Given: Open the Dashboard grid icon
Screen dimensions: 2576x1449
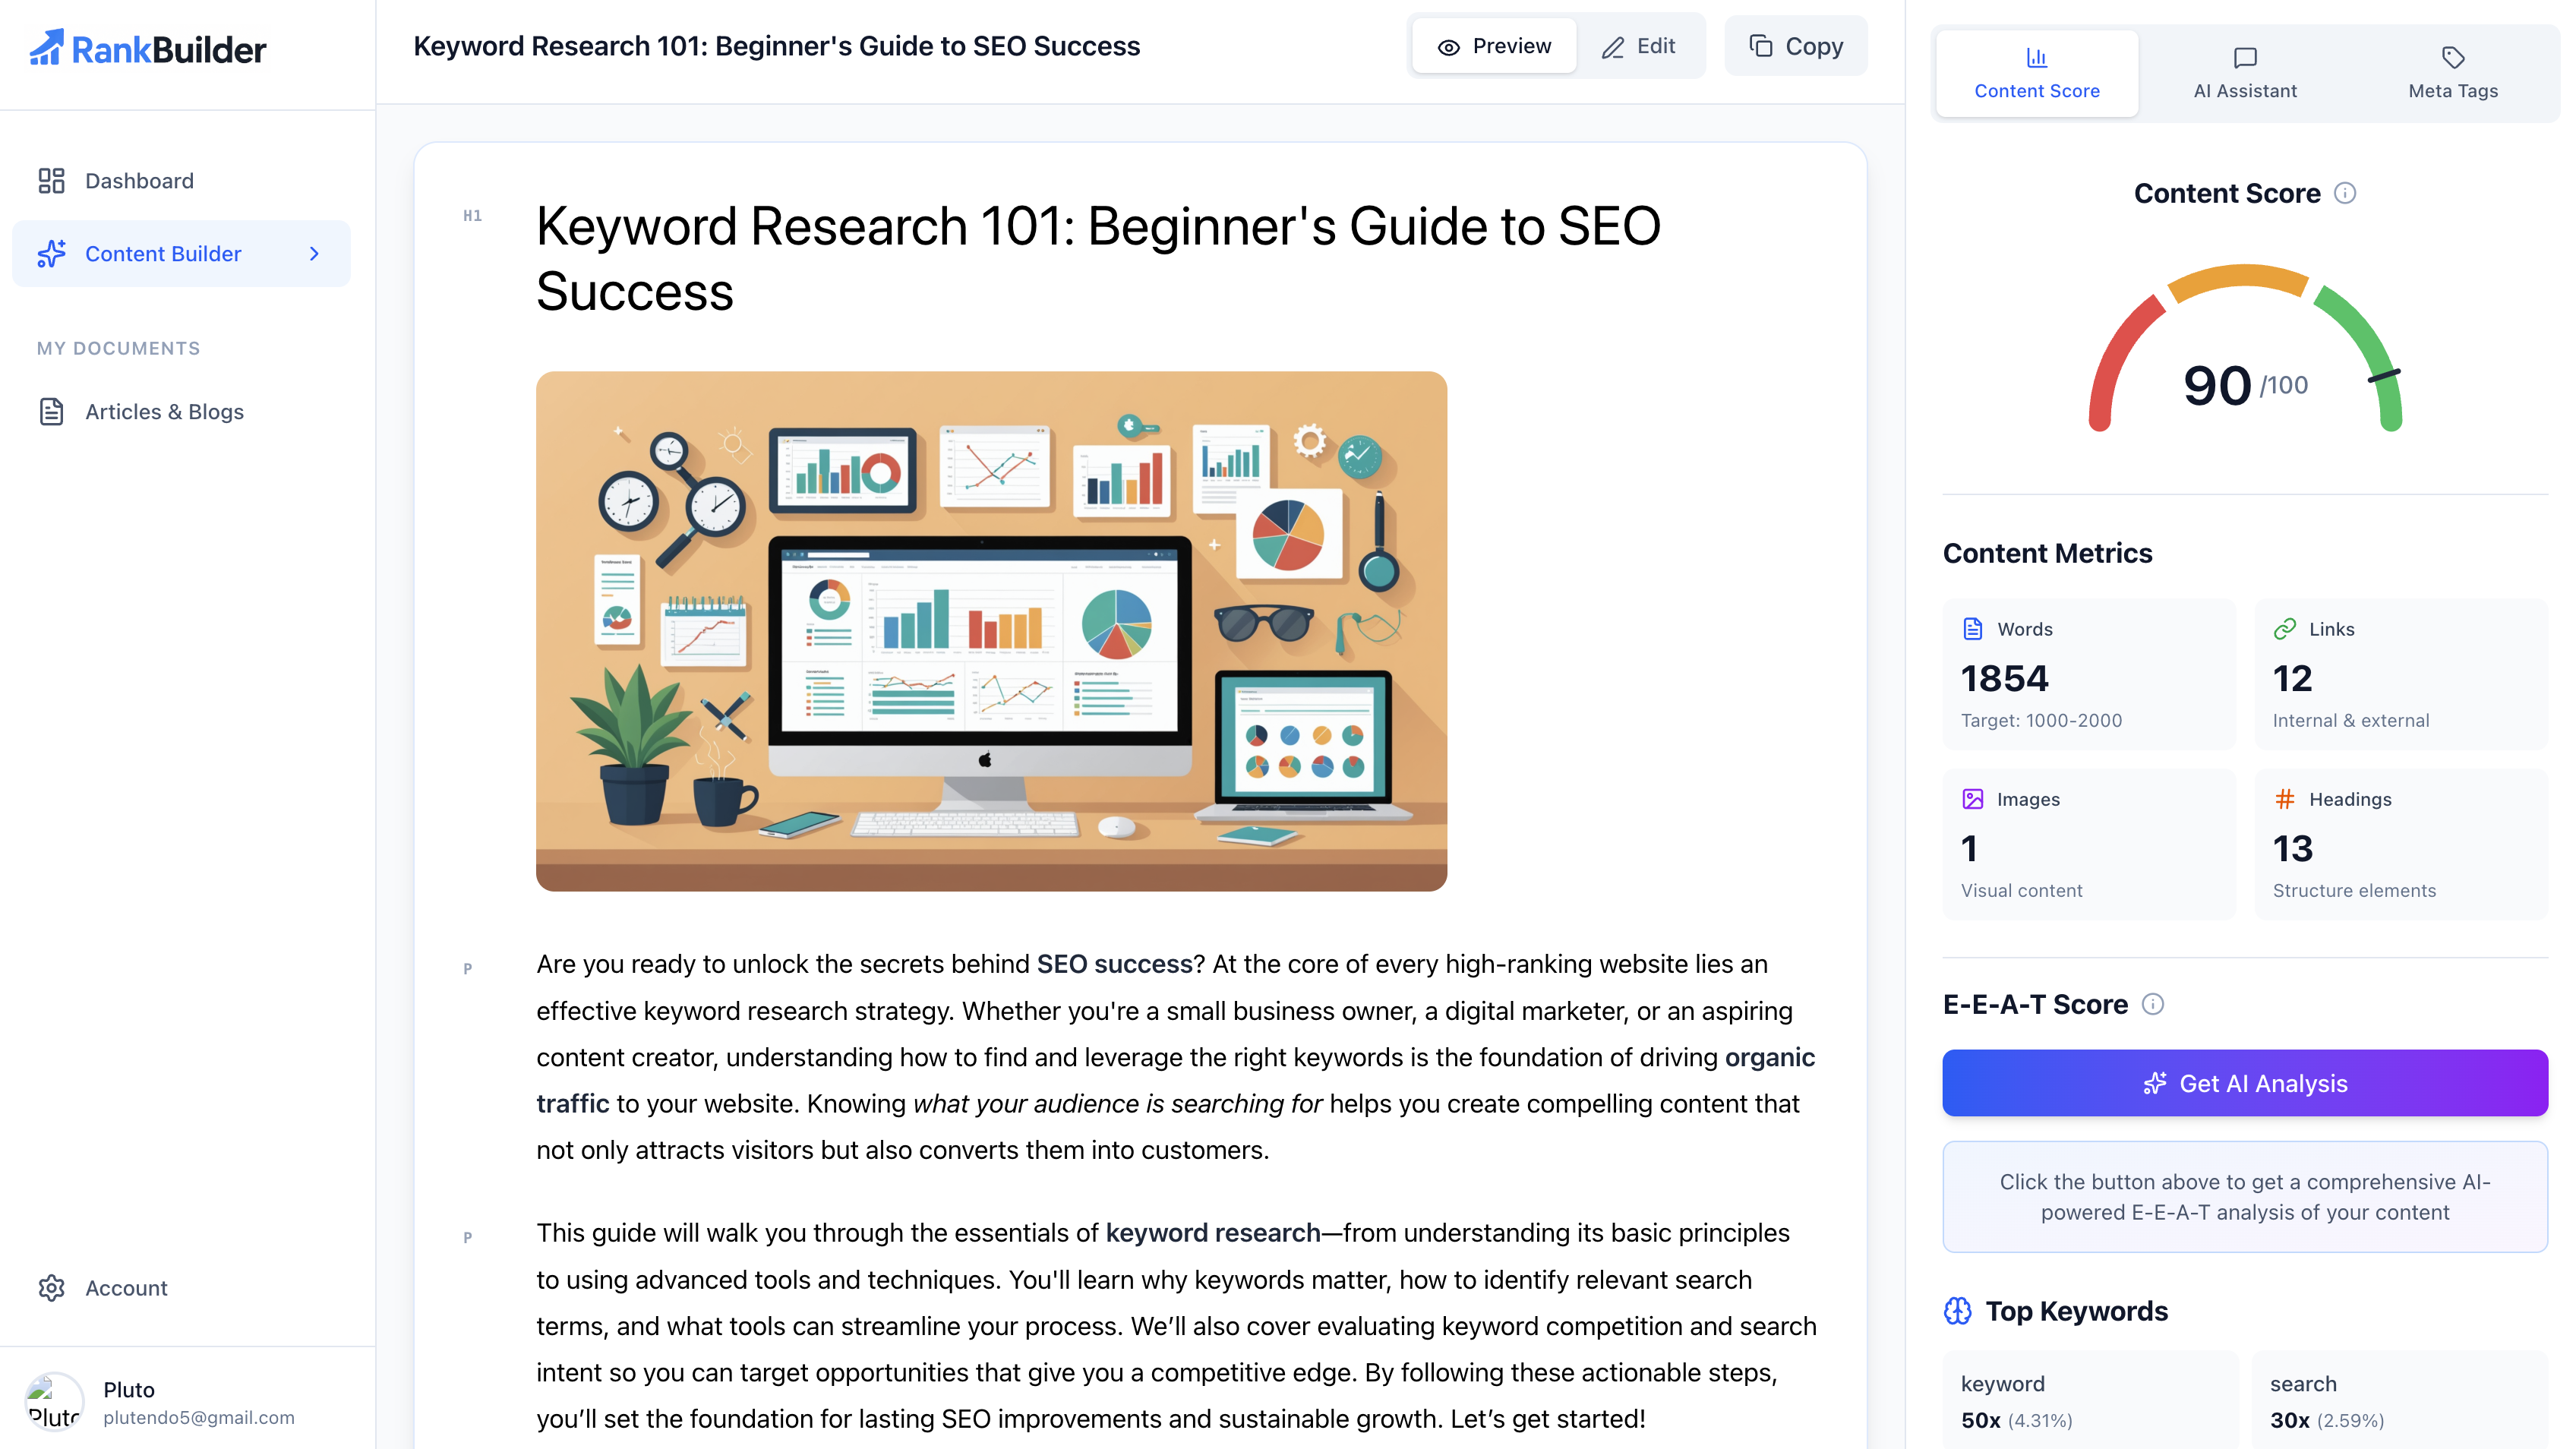Looking at the screenshot, I should [x=51, y=181].
